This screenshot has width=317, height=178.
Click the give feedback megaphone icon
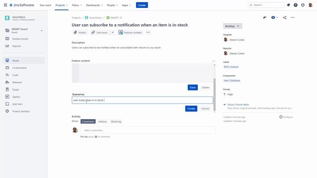click(264, 18)
